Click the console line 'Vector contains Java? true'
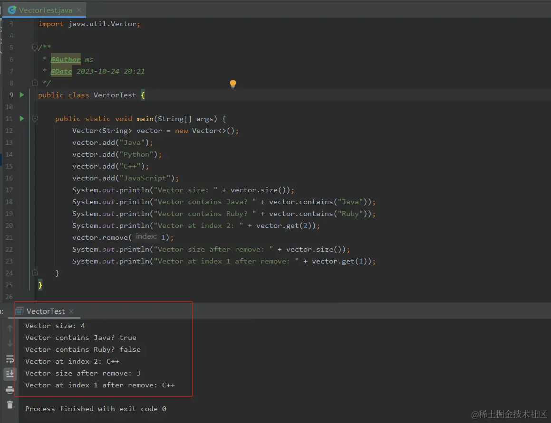551x423 pixels. pos(80,338)
